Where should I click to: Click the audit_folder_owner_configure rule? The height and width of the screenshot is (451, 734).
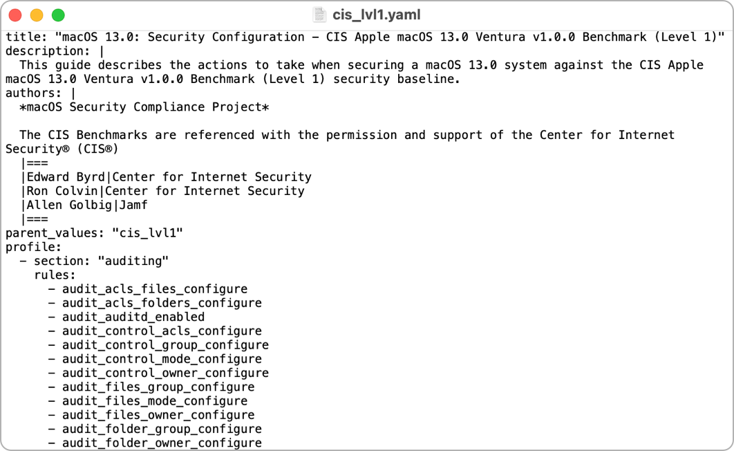pos(162,443)
